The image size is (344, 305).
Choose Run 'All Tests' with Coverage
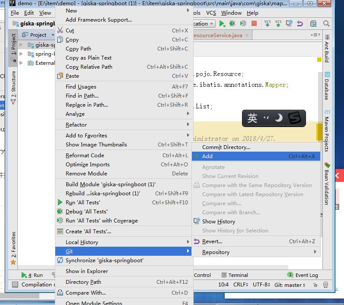pos(124,221)
